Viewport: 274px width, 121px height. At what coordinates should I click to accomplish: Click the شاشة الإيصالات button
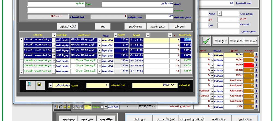(68, 26)
